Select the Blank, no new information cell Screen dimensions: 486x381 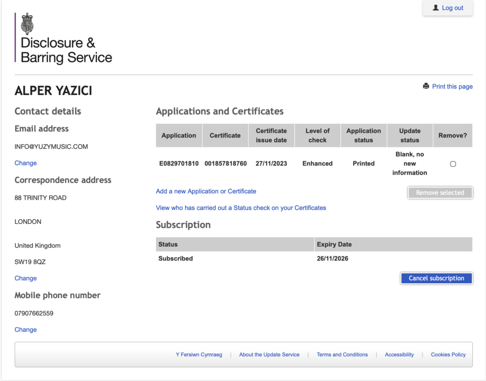[410, 164]
